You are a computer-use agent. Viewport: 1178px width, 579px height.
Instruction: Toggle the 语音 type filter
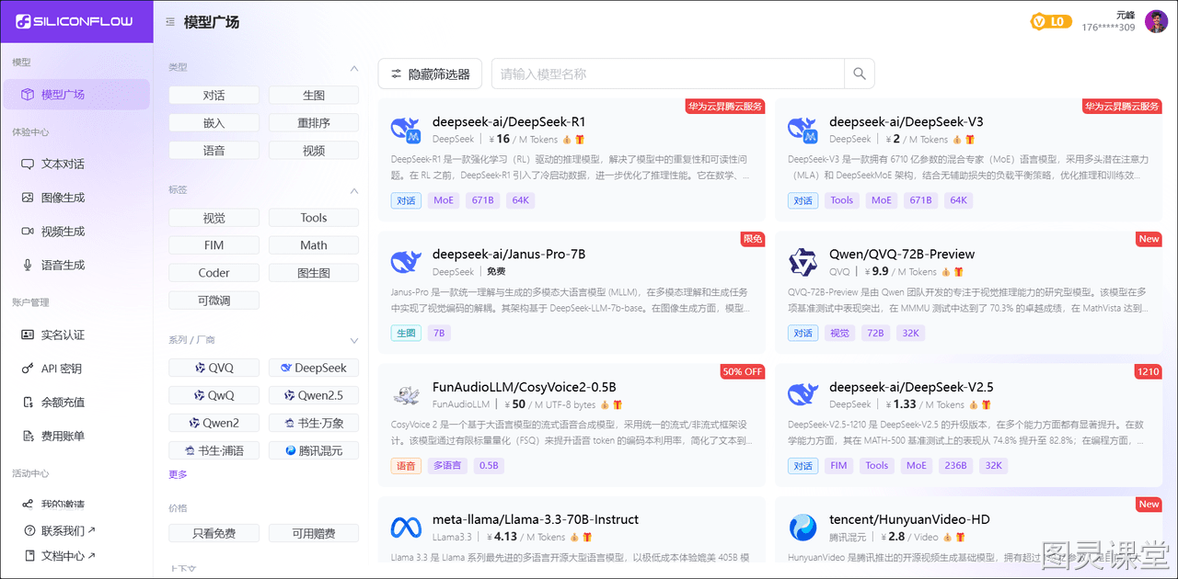point(214,151)
